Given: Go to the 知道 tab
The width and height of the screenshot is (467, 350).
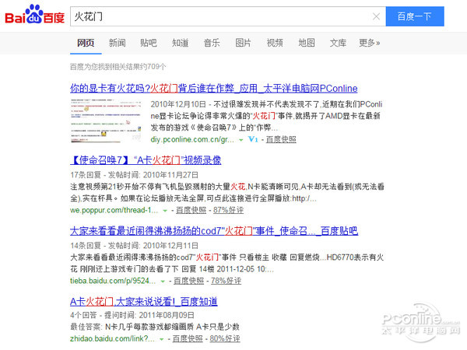Looking at the screenshot, I should pyautogui.click(x=181, y=43).
